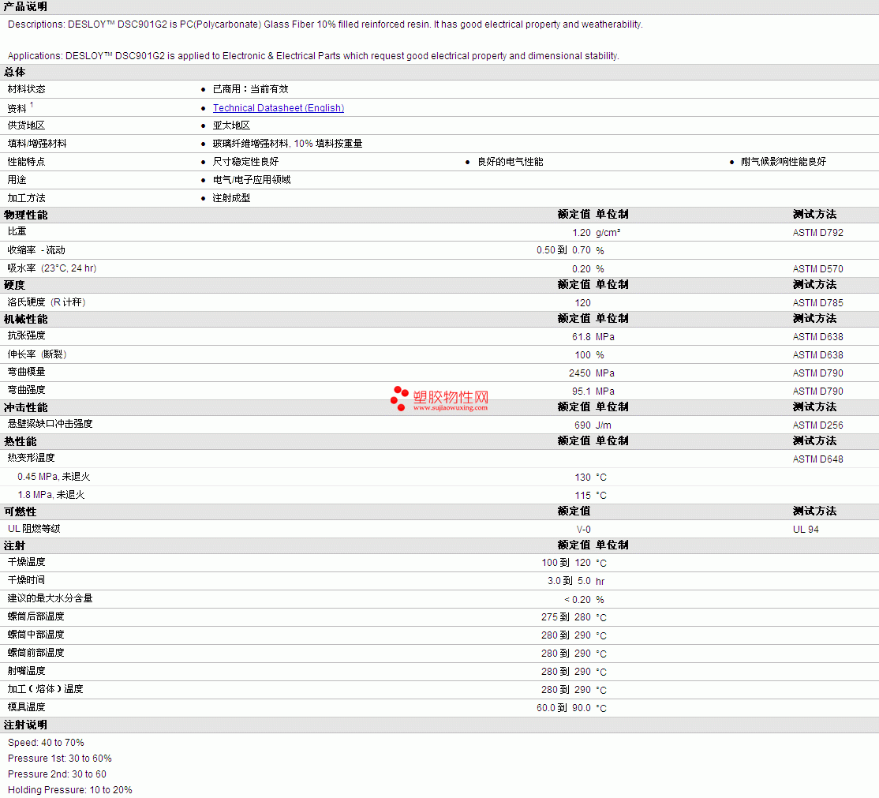Select the 注射成型 processing method value
Viewport: 879px width, 798px height.
231,198
